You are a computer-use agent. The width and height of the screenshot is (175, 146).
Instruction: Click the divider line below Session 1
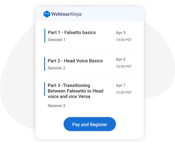[89, 48]
